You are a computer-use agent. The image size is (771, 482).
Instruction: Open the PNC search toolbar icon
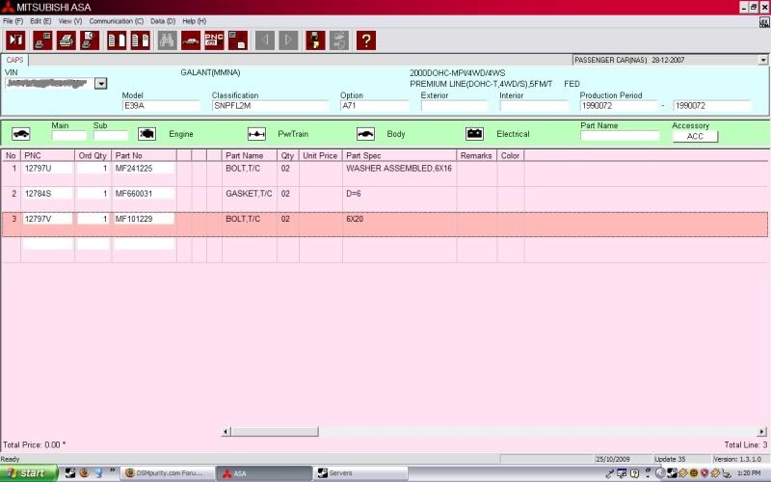(214, 40)
